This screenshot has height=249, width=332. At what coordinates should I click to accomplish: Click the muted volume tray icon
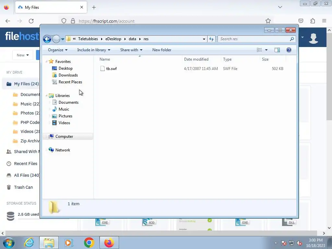[299, 243]
